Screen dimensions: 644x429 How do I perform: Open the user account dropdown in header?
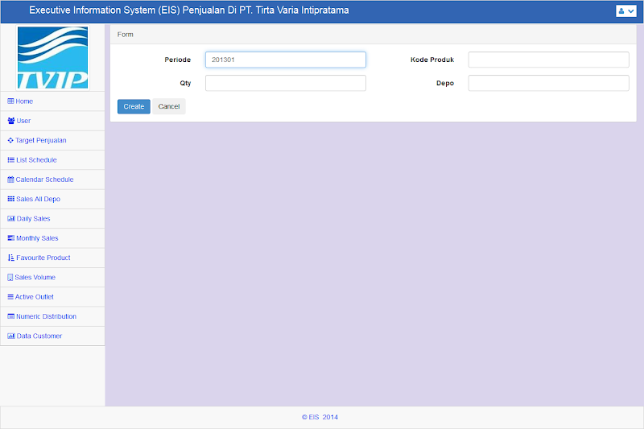coord(626,11)
